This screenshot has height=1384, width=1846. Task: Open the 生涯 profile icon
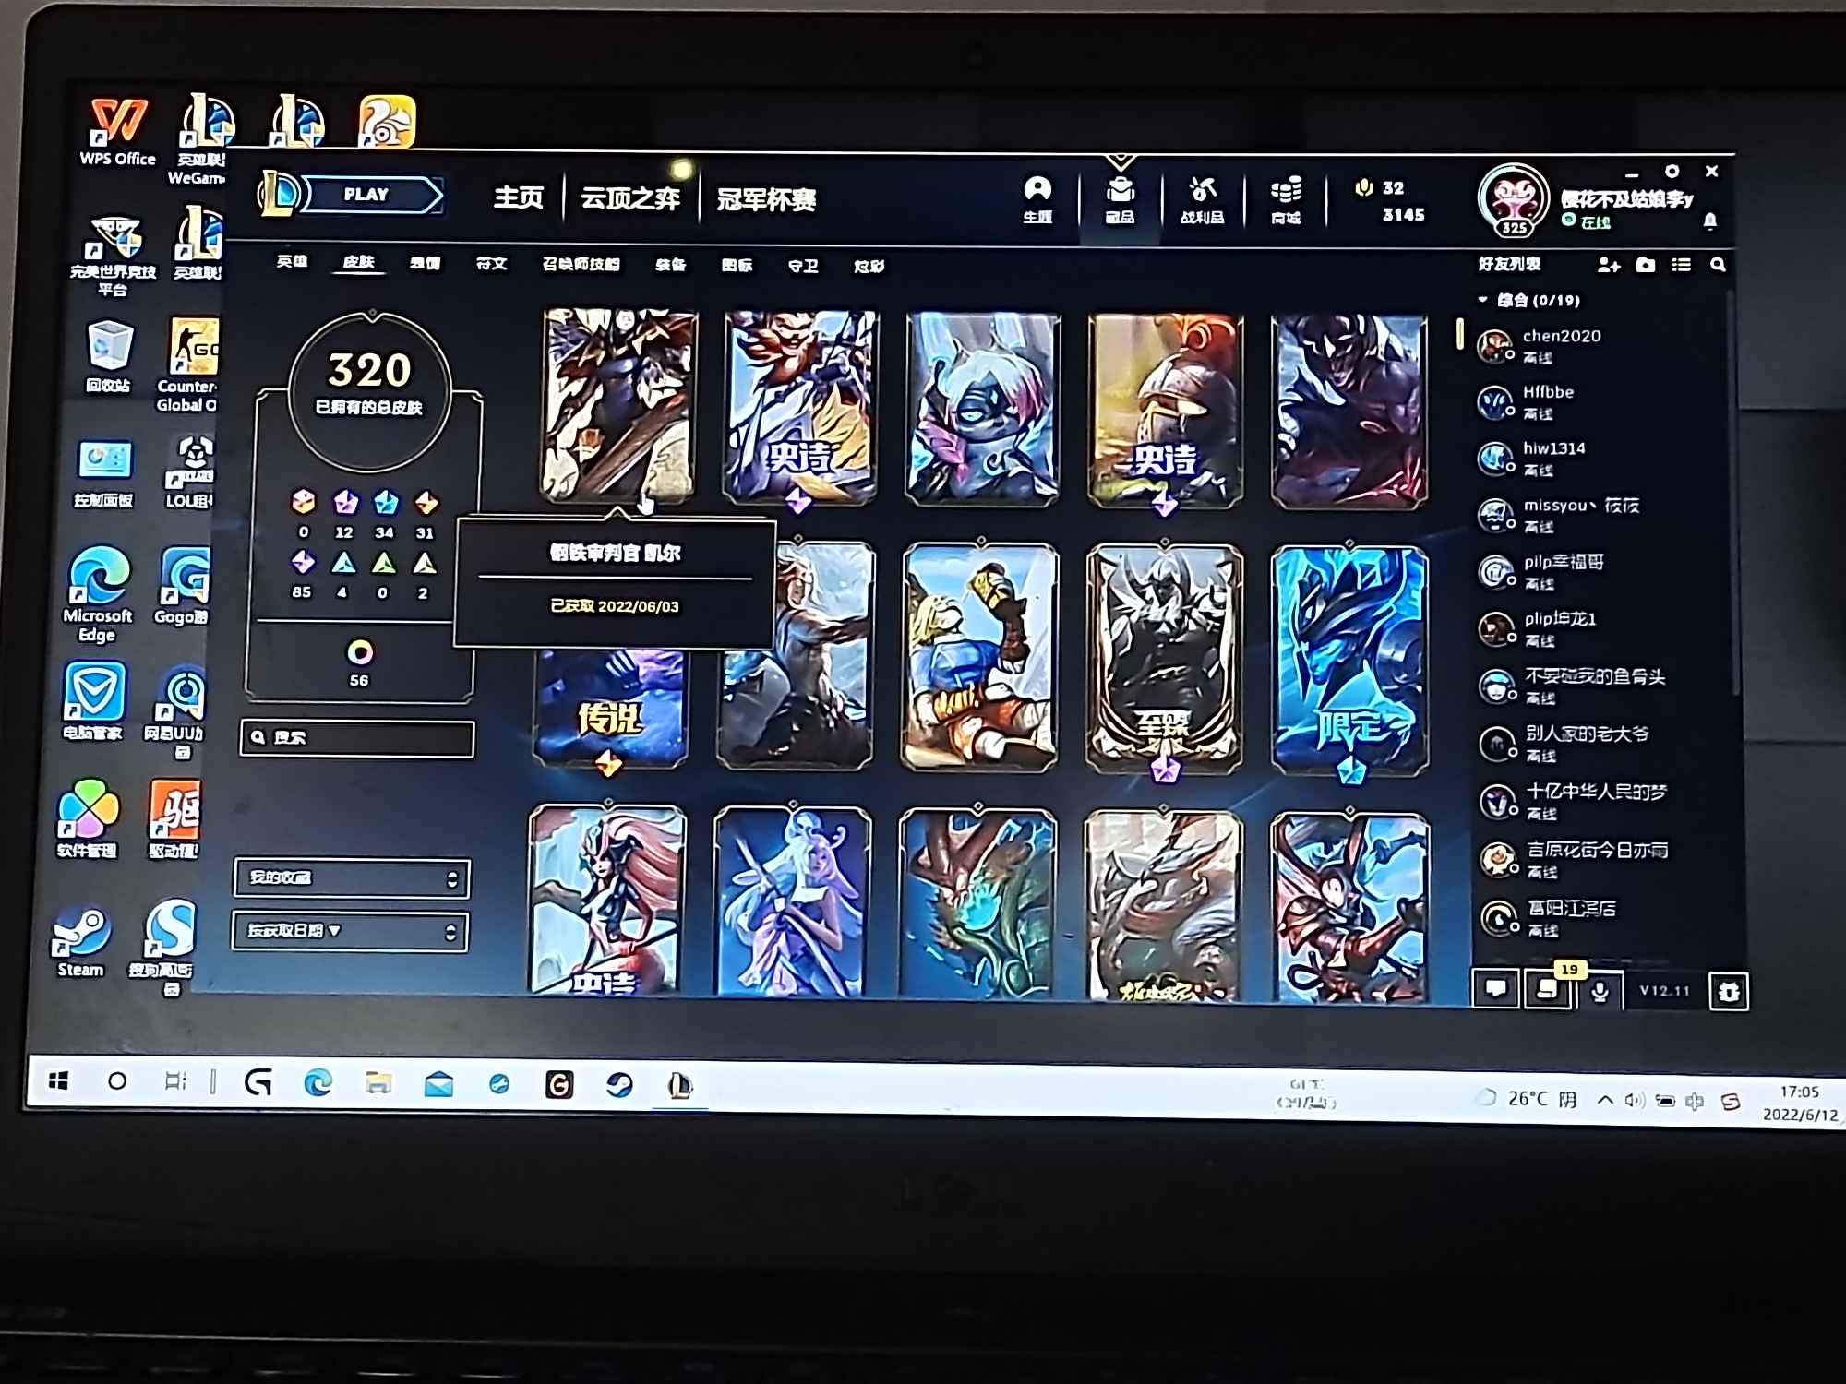click(1037, 199)
